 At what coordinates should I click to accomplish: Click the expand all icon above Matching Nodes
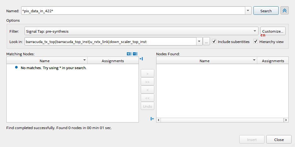[129, 54]
